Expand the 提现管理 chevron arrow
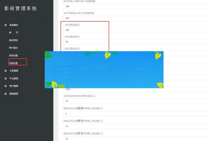 45,94
